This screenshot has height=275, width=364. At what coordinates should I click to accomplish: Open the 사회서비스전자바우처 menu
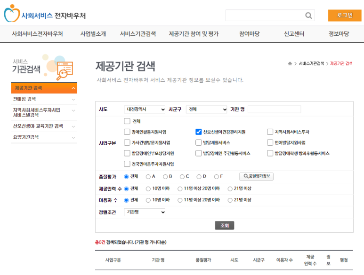pos(37,34)
